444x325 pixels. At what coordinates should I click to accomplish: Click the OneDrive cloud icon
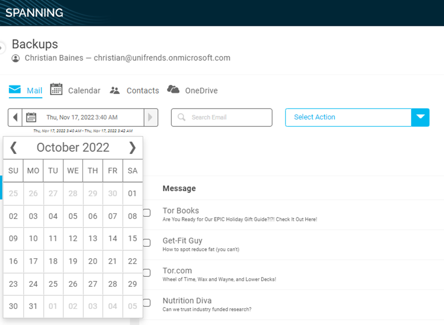pos(173,89)
